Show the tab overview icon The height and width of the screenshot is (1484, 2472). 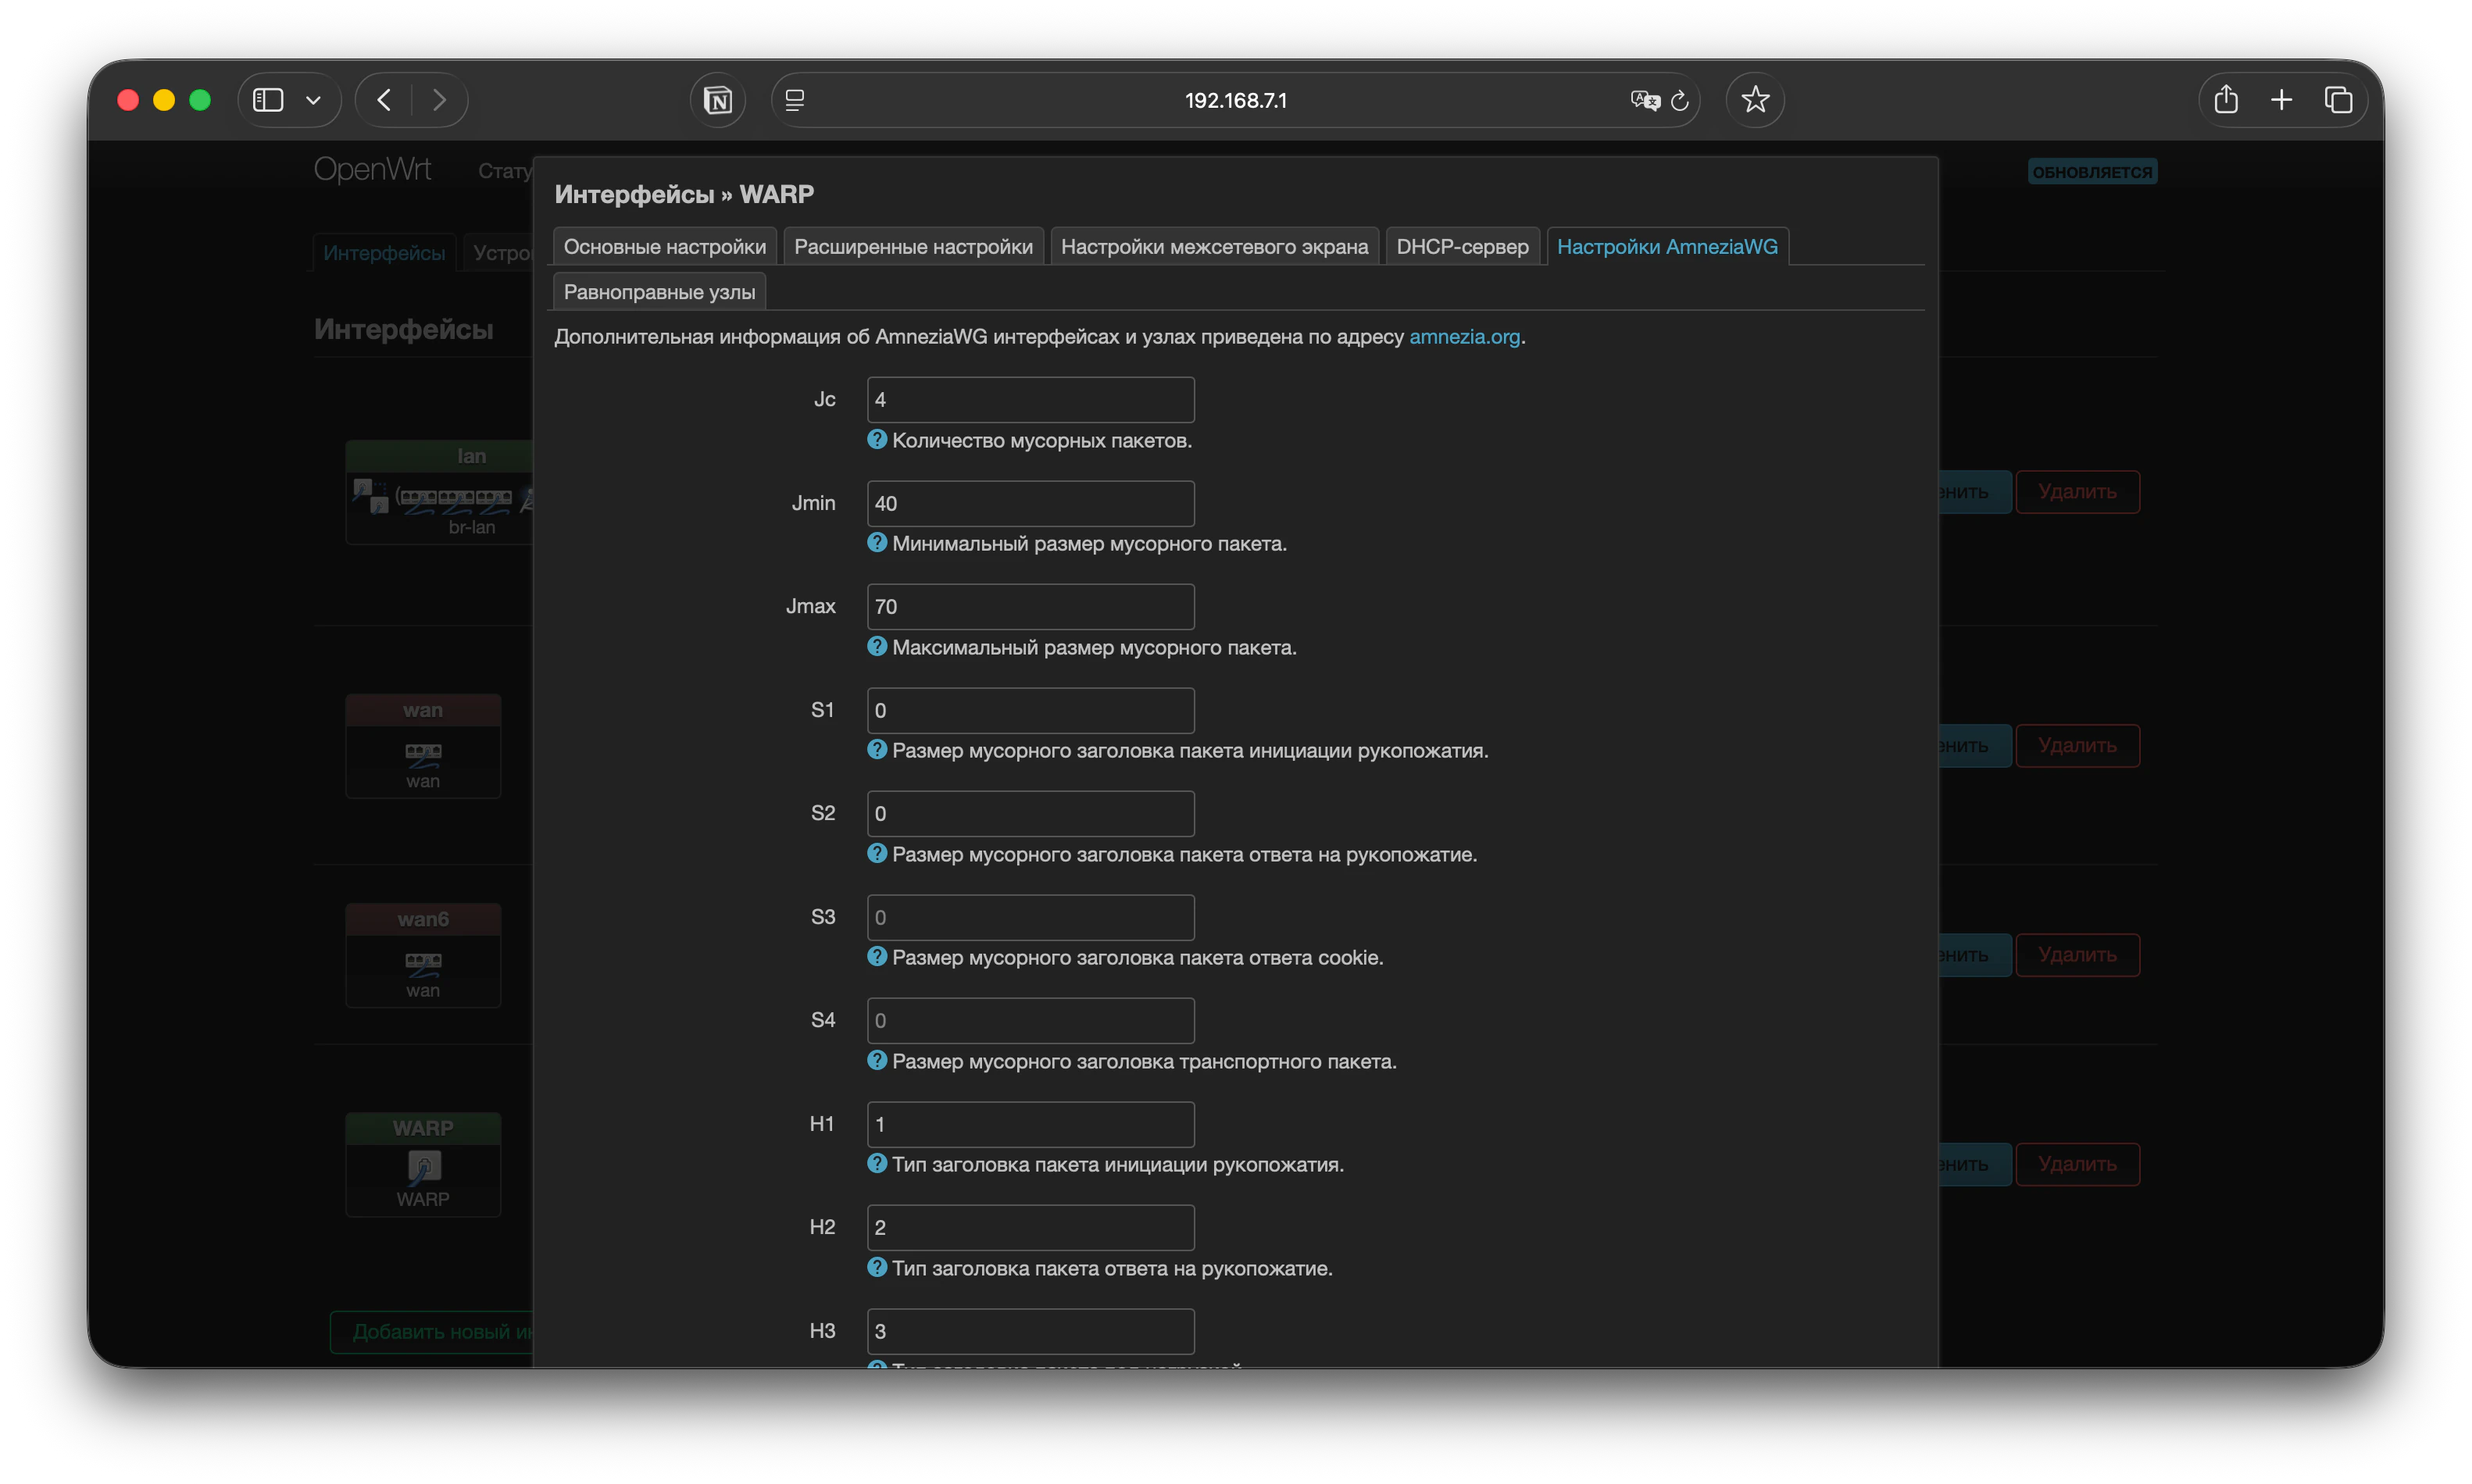[2338, 100]
